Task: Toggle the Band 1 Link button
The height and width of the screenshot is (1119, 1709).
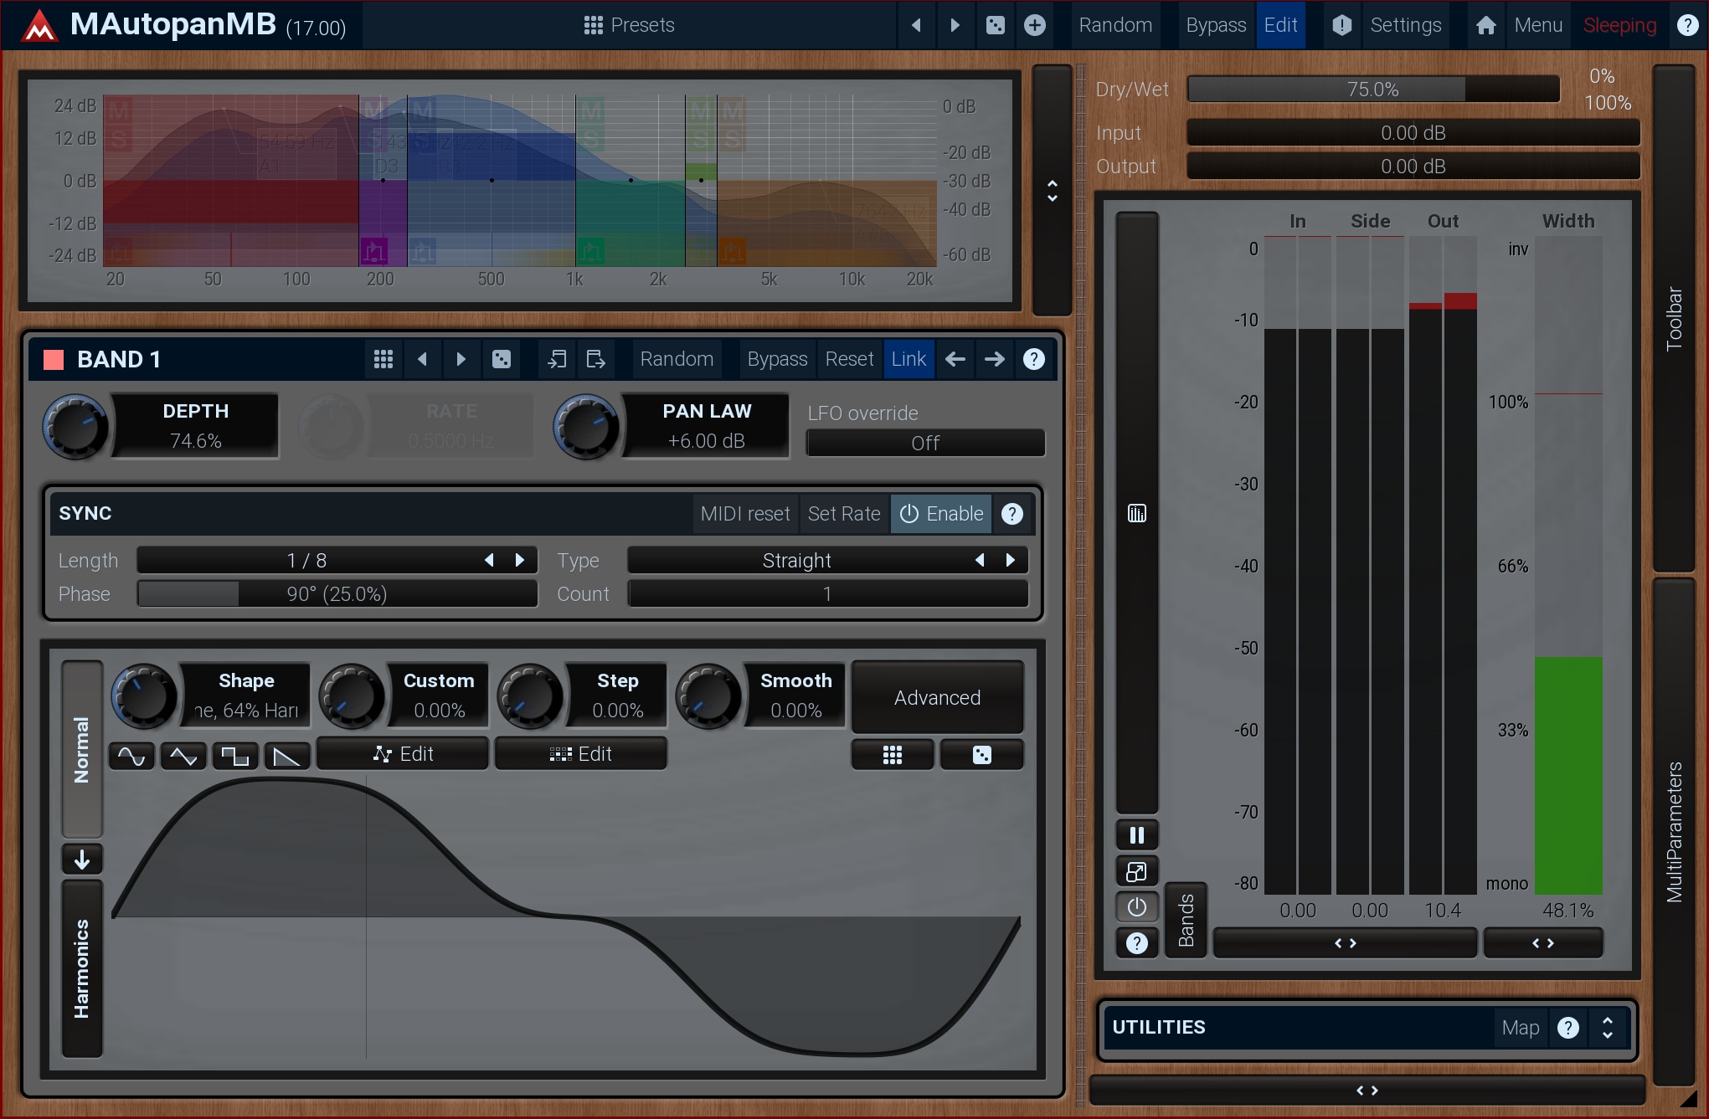Action: click(x=908, y=359)
